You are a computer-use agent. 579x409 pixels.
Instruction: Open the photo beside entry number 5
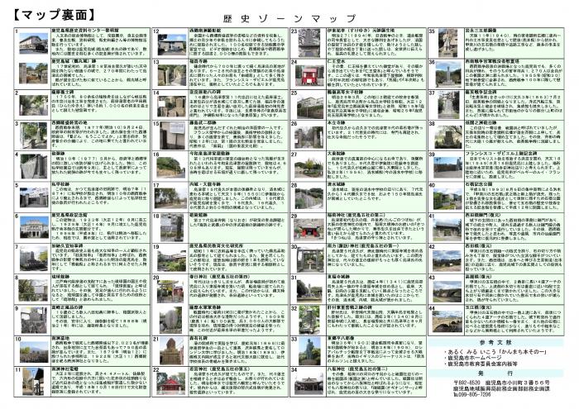34,197
